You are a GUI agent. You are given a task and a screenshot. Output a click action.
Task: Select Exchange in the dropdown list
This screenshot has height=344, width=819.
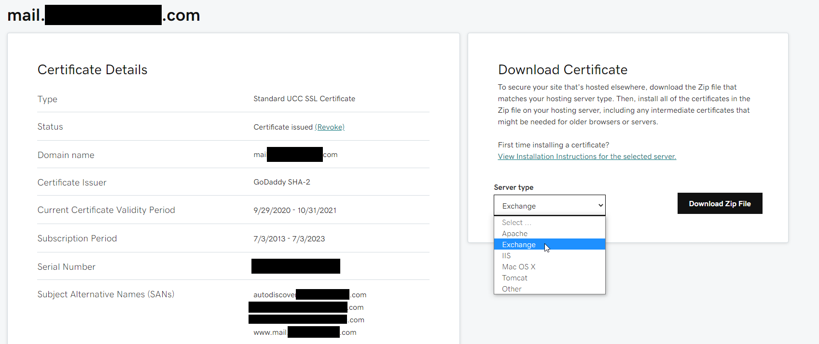[549, 245]
